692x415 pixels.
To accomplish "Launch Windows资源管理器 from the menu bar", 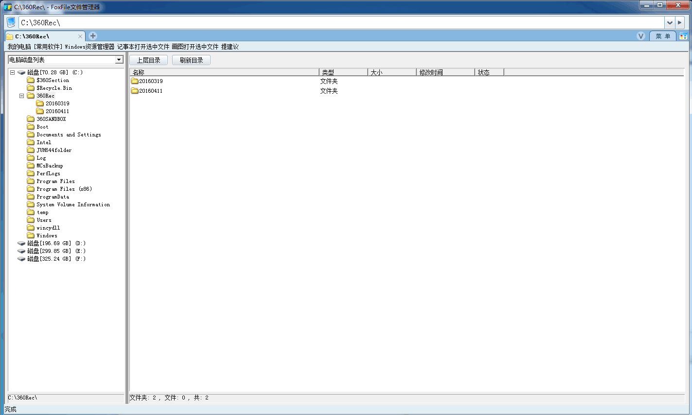I will [89, 47].
